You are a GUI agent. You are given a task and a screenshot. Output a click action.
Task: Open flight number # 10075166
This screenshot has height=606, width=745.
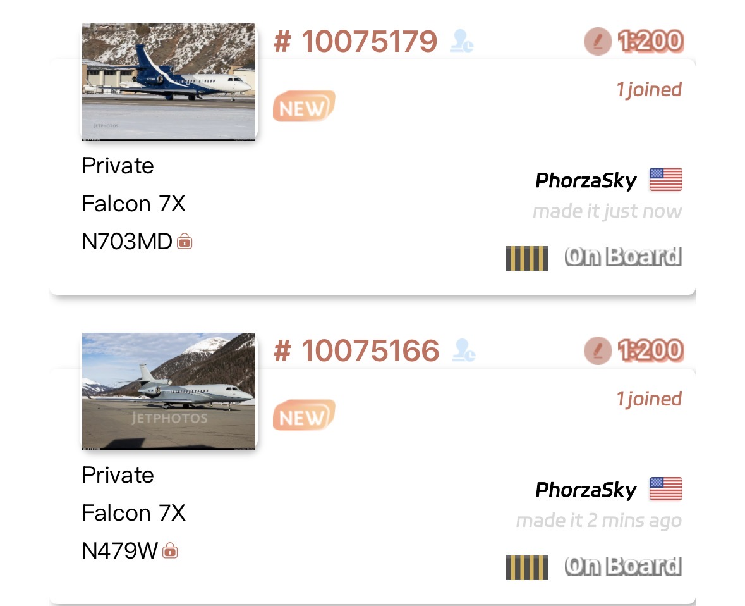tap(356, 351)
